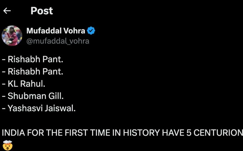This screenshot has height=151, width=243.
Task: Open the @mufaddal_vohra handle link
Action: [x=58, y=41]
